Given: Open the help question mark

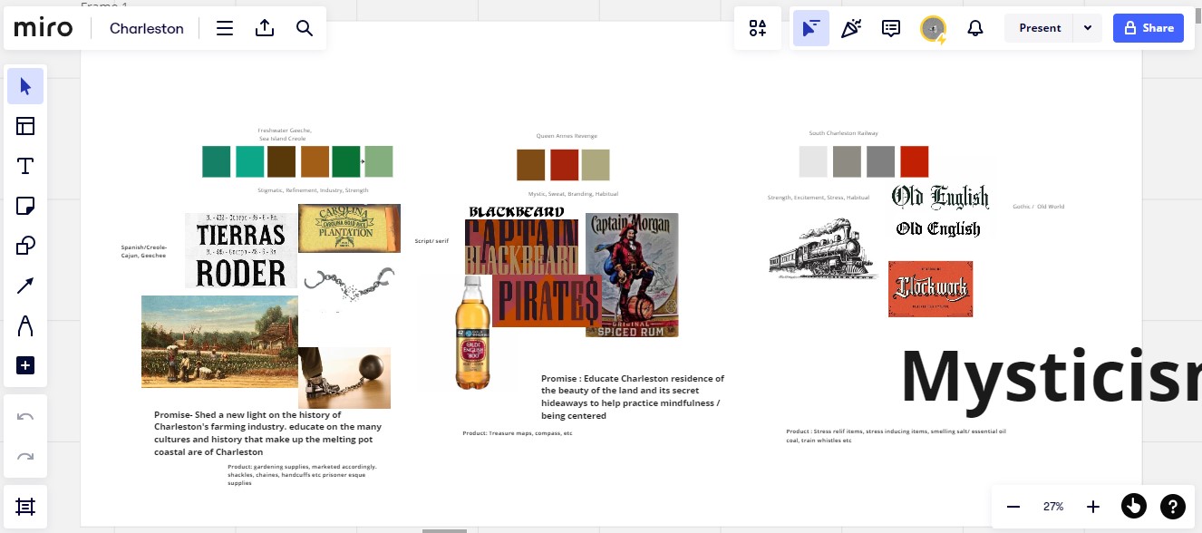Looking at the screenshot, I should click(1173, 507).
